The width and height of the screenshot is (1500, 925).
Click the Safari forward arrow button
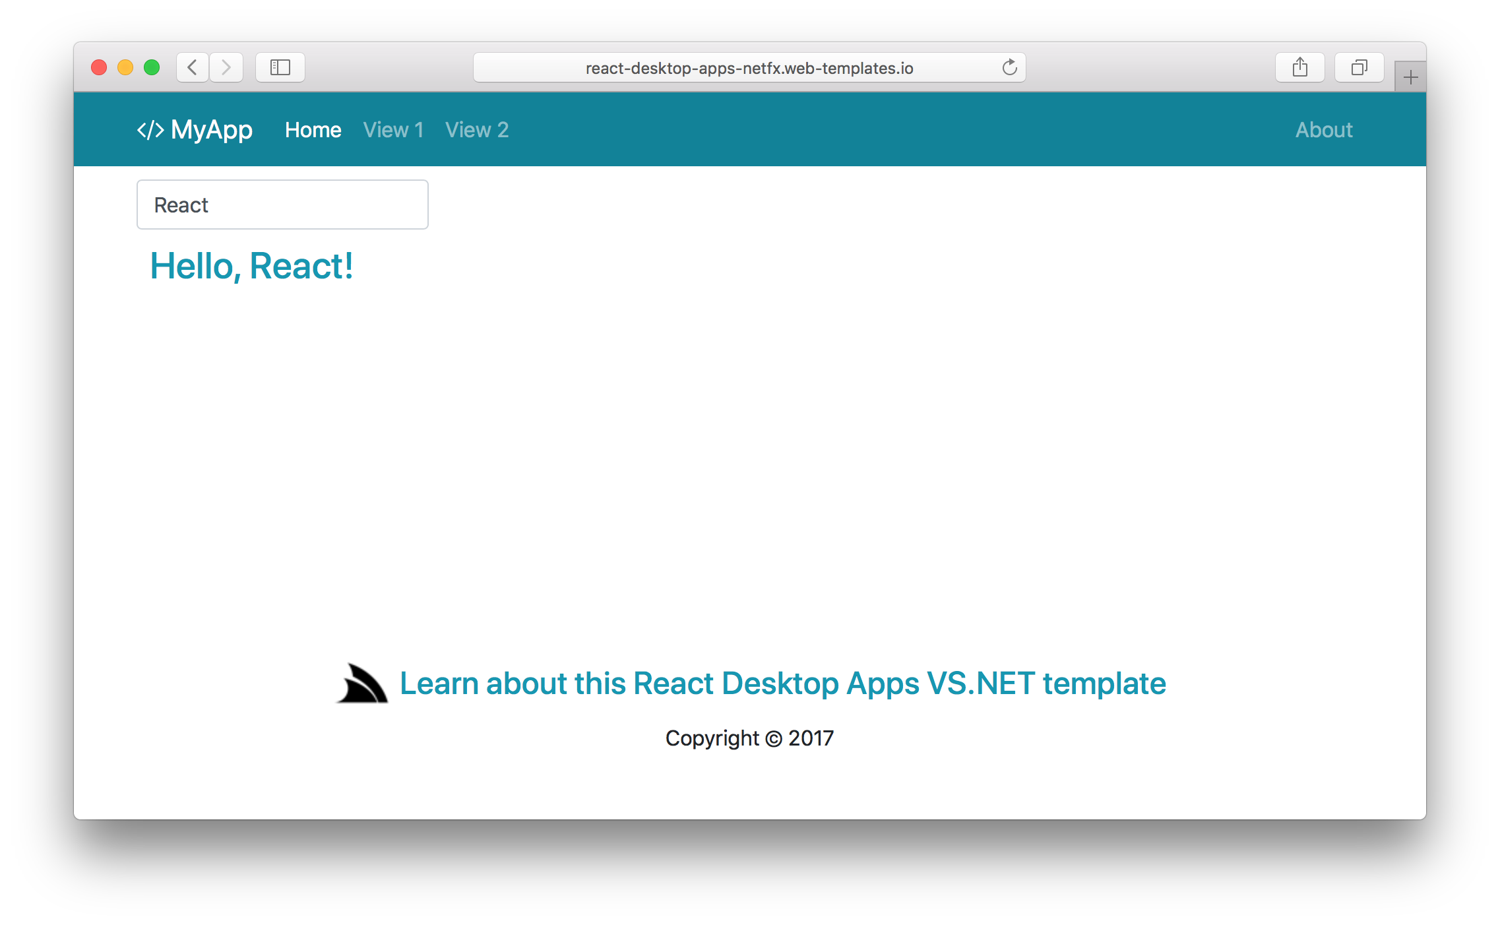226,67
